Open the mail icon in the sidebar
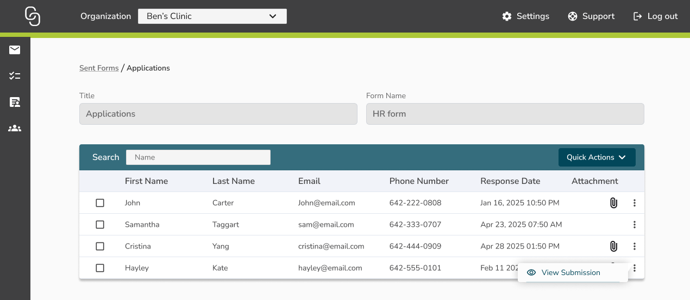 coord(15,50)
